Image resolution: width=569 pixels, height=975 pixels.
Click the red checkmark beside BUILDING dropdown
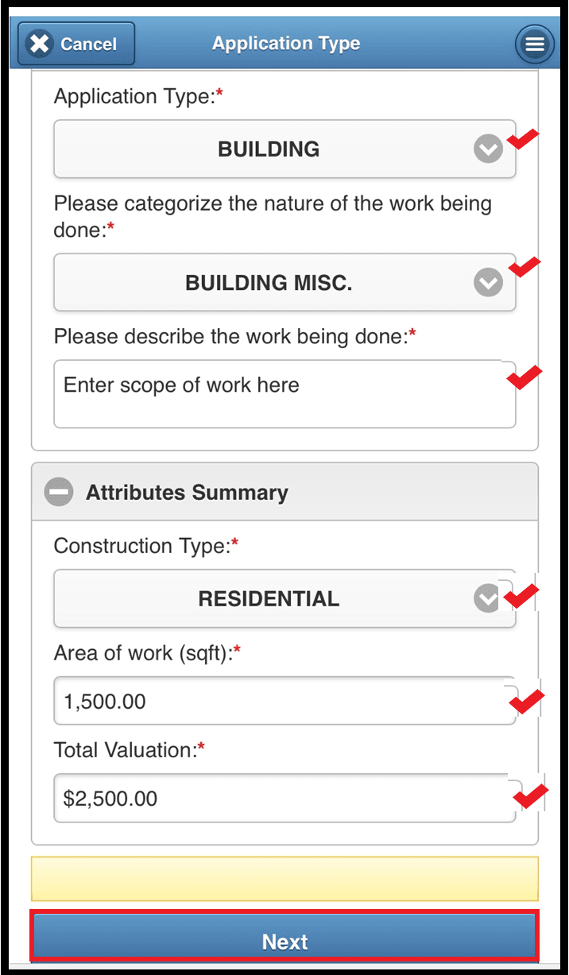523,140
